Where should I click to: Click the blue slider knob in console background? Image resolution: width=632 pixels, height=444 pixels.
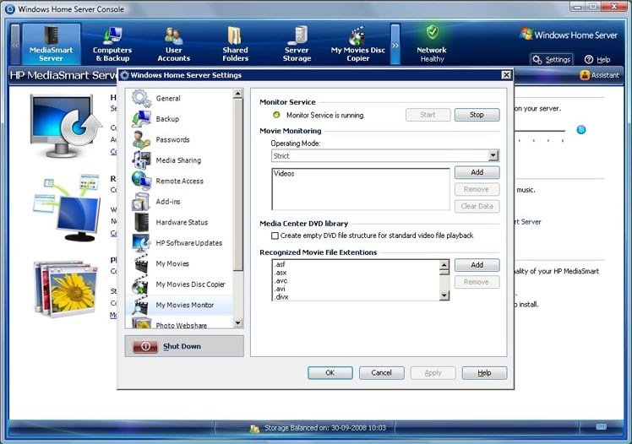(x=580, y=130)
